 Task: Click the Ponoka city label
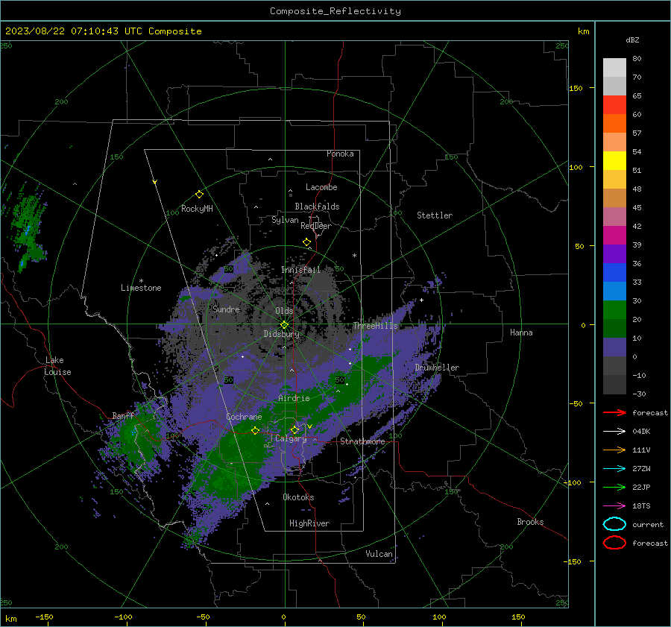coord(340,154)
